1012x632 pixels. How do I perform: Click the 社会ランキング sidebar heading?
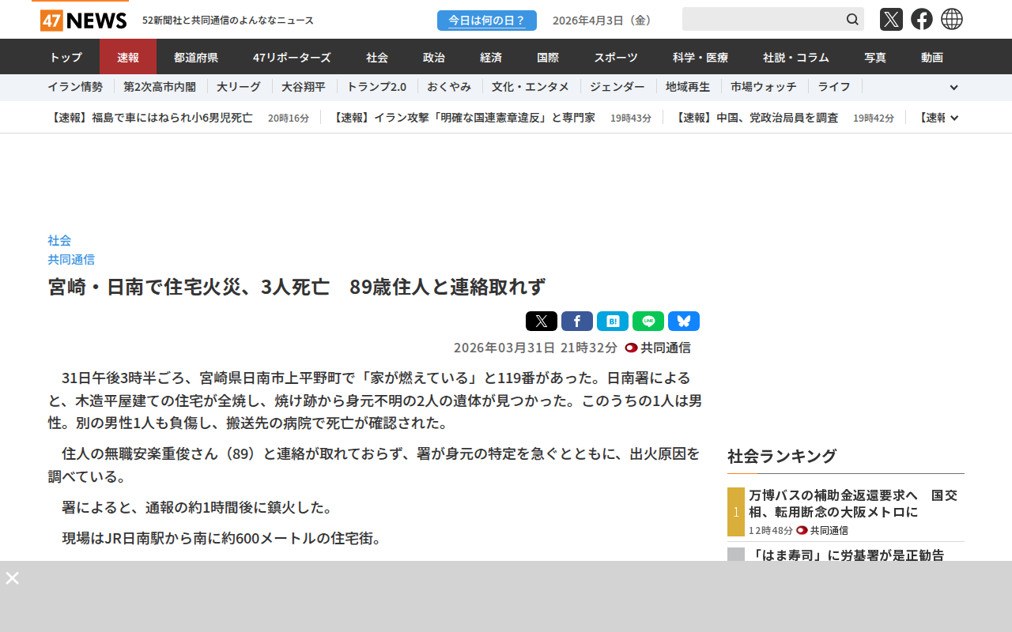(782, 456)
